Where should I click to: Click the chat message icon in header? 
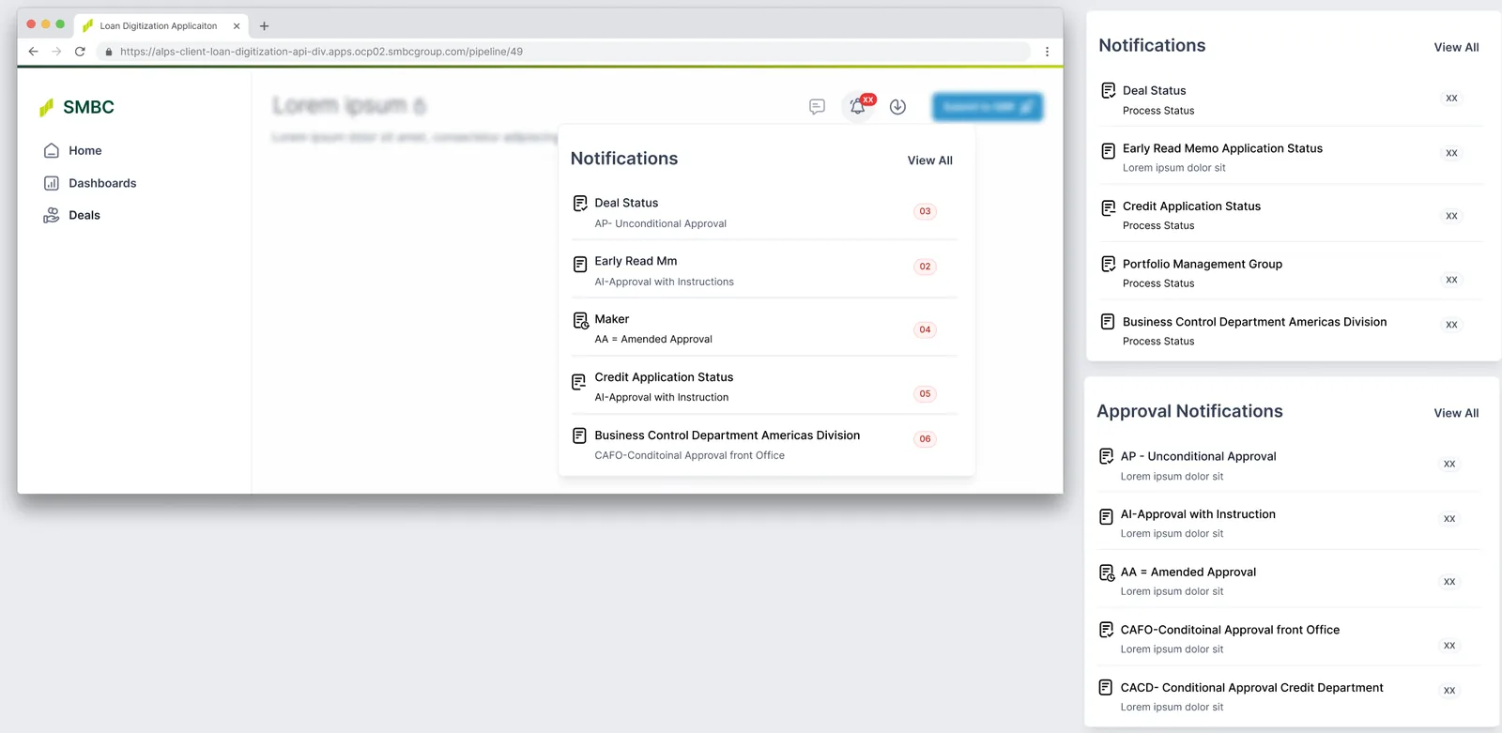817,107
